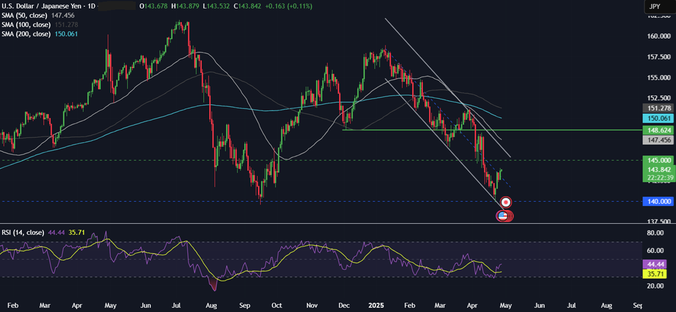Click the current price 143.842 label
This screenshot has height=312, width=676.
pyautogui.click(x=658, y=169)
